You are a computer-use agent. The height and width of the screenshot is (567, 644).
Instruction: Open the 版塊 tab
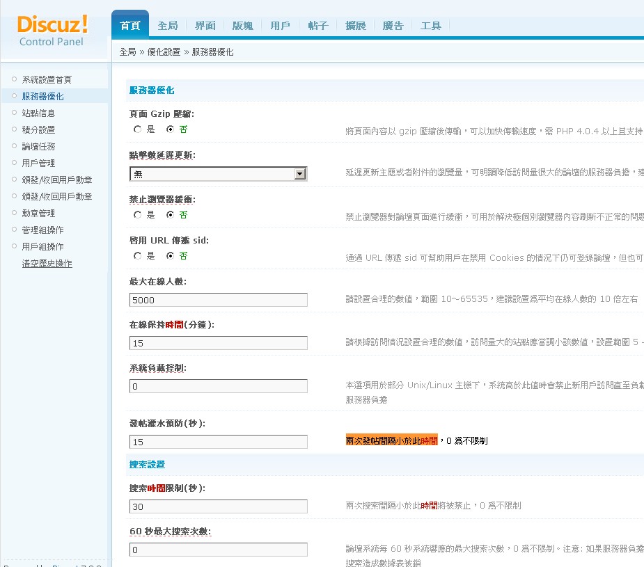click(243, 26)
